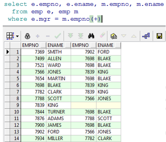Click the empty manager EMPNO cell for KING
Image resolution: width=166 pixels, height=142 pixels.
pyautogui.click(x=84, y=105)
